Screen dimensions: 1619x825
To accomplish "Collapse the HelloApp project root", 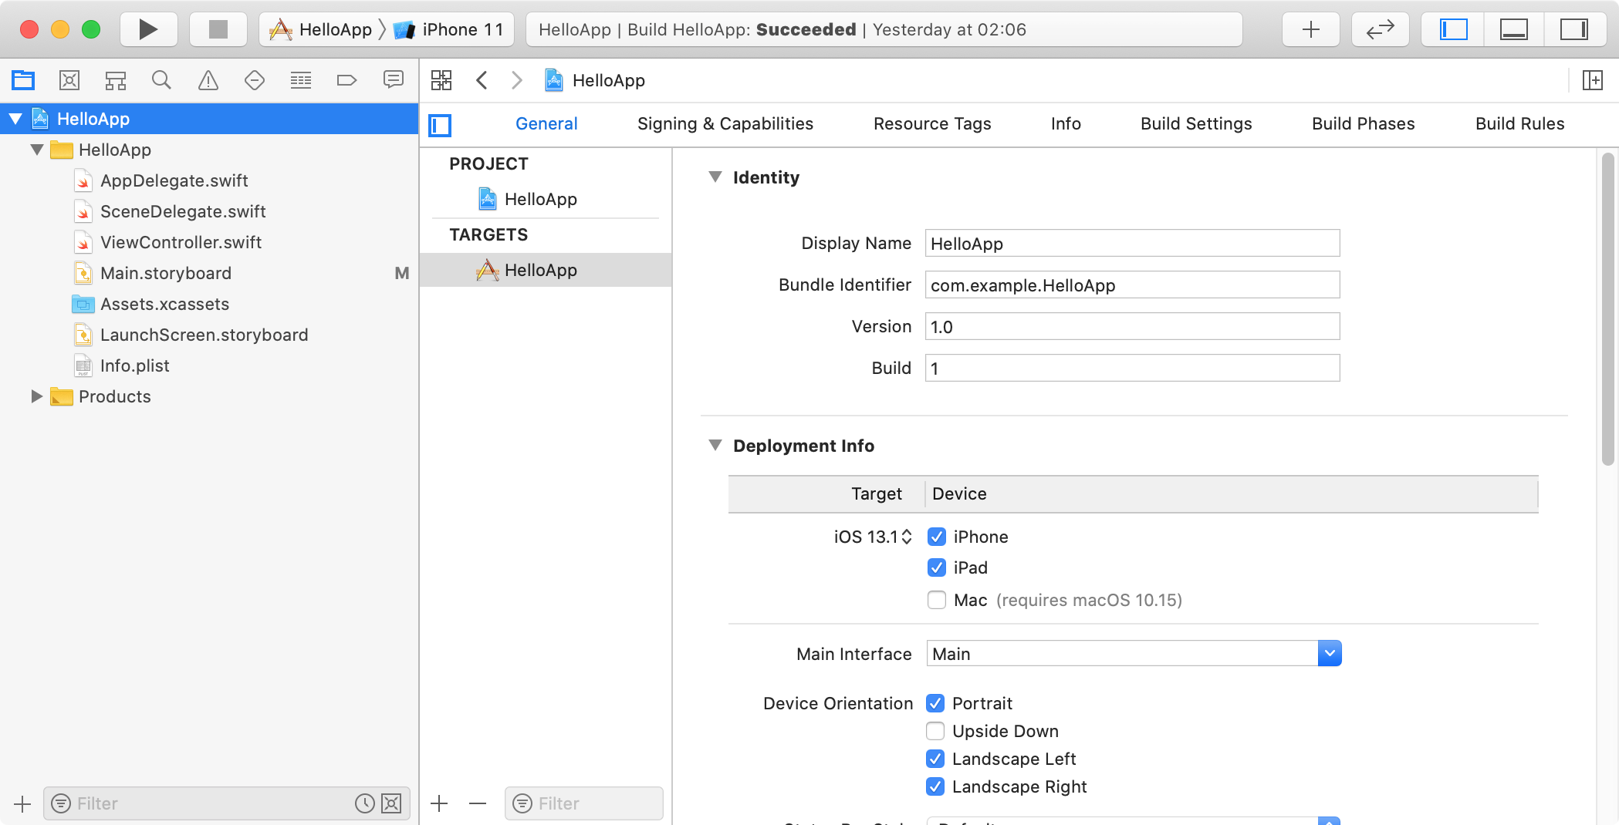I will [15, 119].
